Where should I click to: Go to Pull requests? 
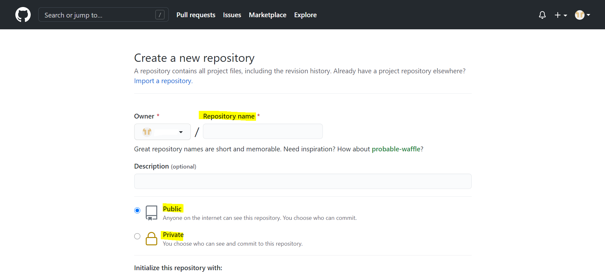pyautogui.click(x=196, y=15)
